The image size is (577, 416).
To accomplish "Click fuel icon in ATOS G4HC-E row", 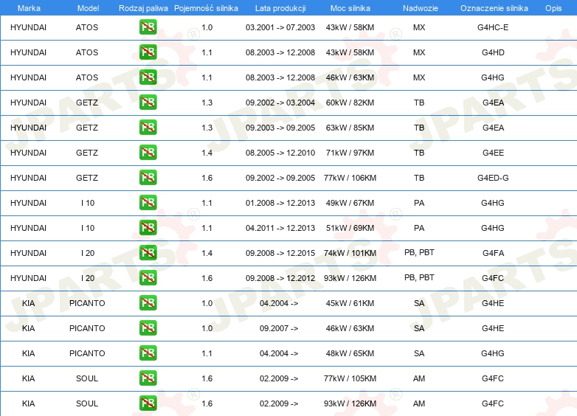I will pos(148,27).
